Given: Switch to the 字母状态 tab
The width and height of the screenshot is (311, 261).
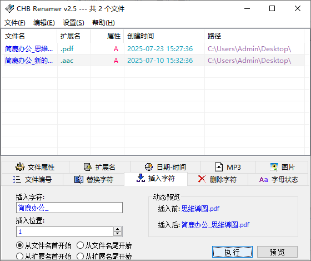Looking at the screenshot, I should pyautogui.click(x=278, y=180).
